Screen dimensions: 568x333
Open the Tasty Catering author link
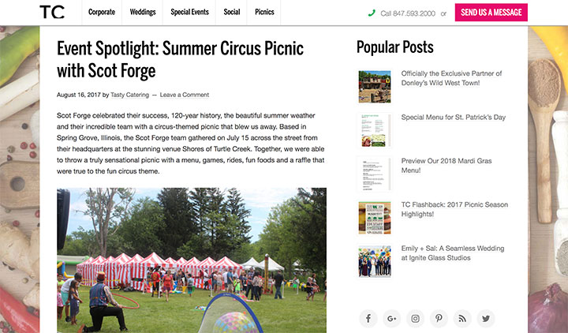pyautogui.click(x=129, y=95)
